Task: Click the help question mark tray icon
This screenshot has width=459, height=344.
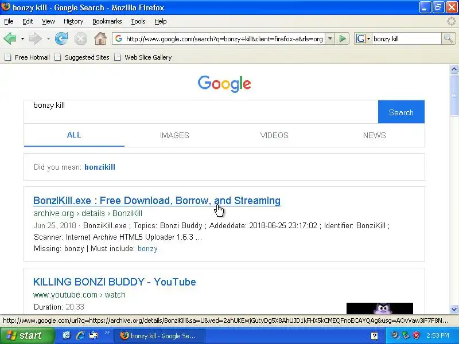Action: point(374,336)
